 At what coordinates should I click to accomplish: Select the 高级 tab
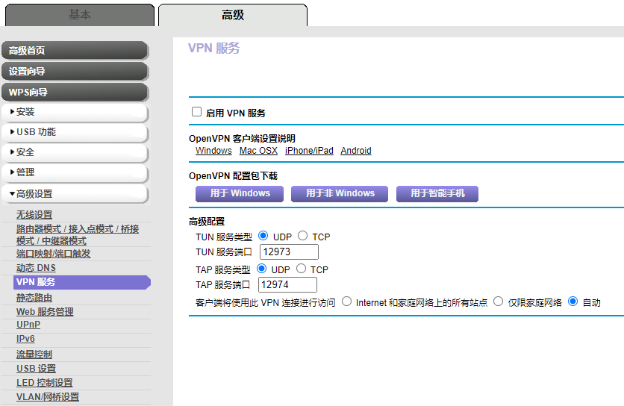[233, 15]
